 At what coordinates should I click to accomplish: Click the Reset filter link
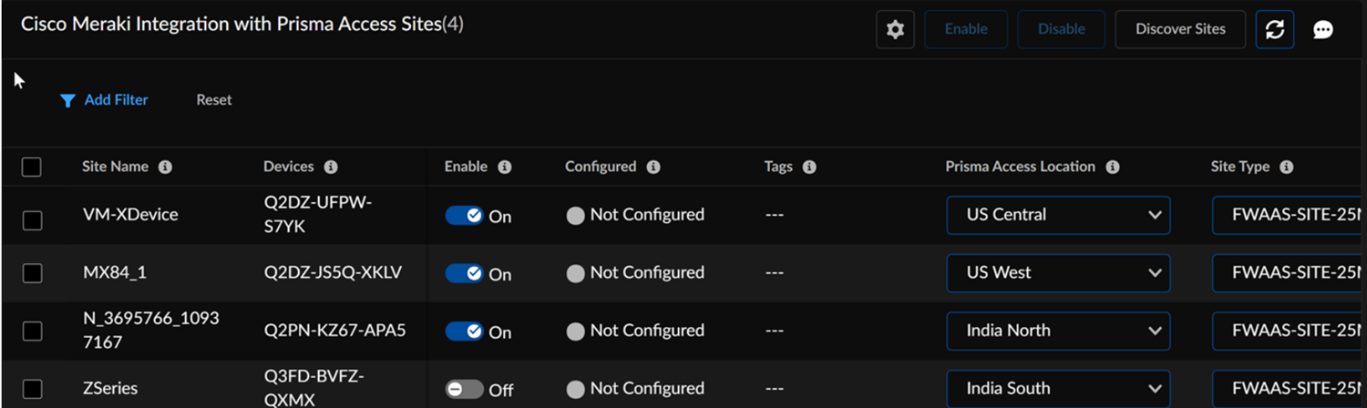click(x=214, y=100)
